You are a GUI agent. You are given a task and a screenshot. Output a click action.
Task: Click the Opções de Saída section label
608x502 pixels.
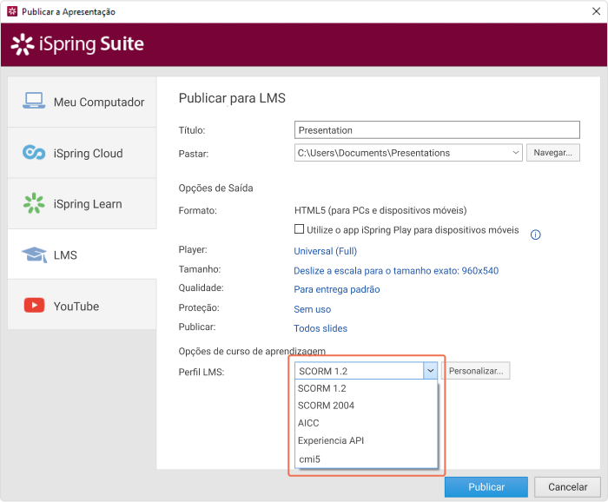click(x=215, y=188)
